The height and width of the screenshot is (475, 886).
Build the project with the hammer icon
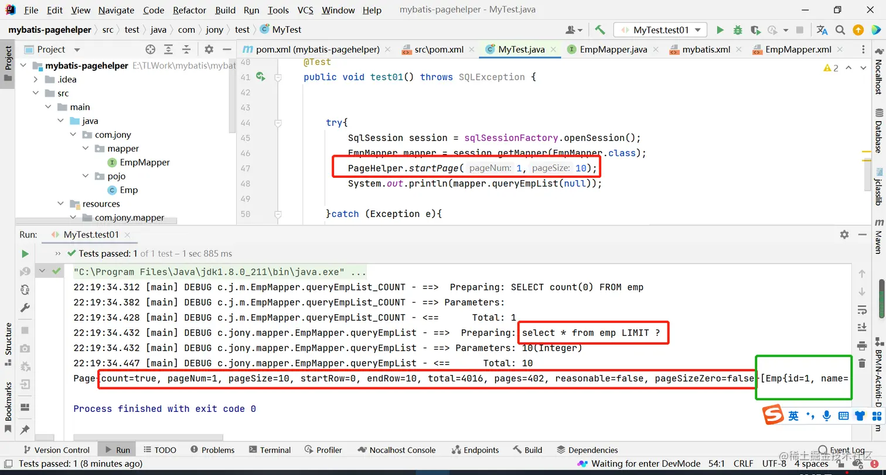[600, 30]
